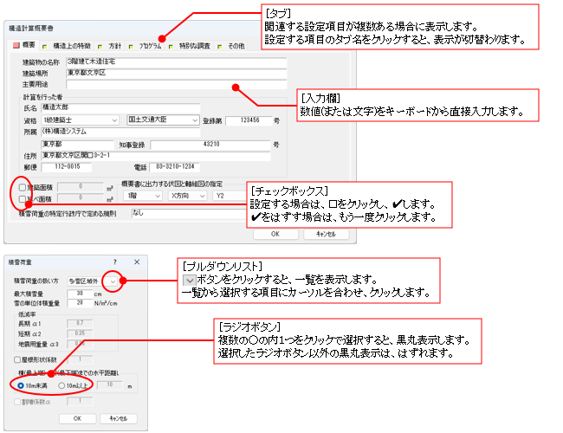Expand the X方向 direction dropdown

coord(187,196)
